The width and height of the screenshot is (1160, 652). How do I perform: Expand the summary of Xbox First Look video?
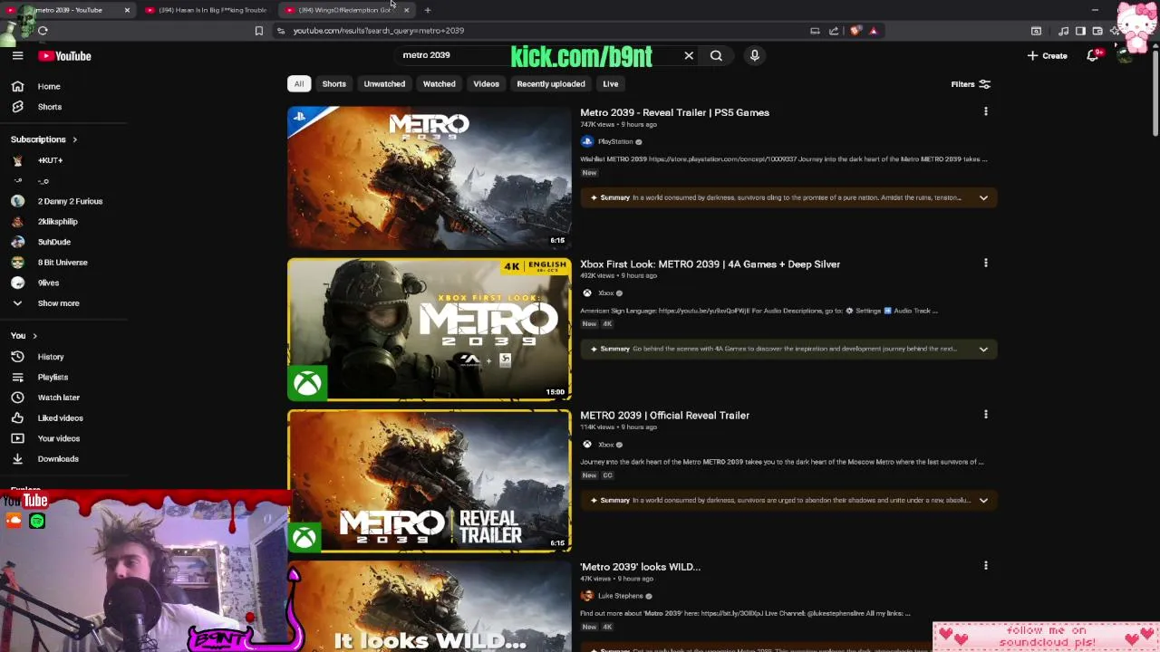tap(983, 349)
